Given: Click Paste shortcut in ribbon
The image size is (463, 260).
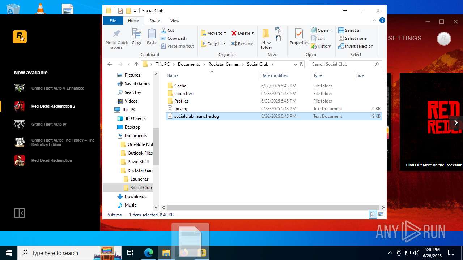Looking at the screenshot, I should [x=177, y=46].
